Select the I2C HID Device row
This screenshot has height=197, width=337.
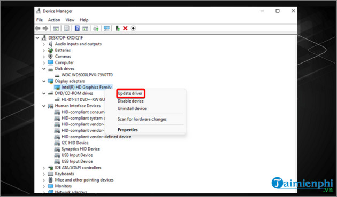(75, 143)
